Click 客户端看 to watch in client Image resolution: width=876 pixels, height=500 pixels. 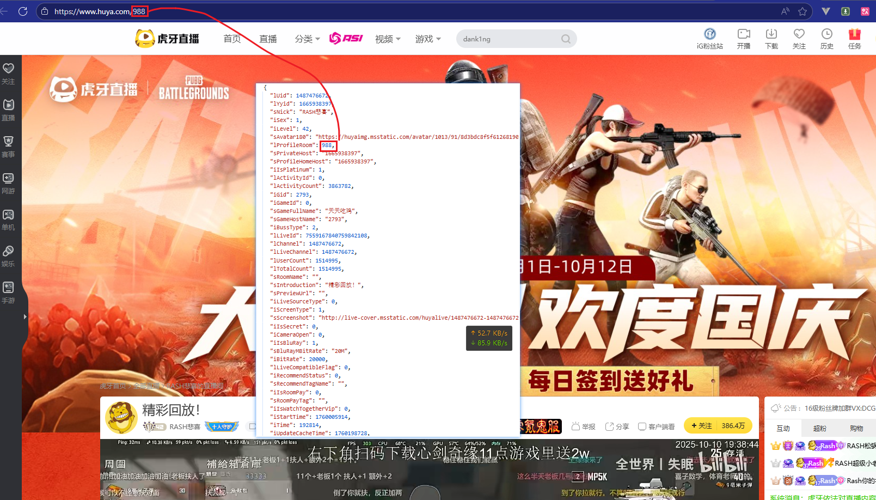click(x=656, y=426)
